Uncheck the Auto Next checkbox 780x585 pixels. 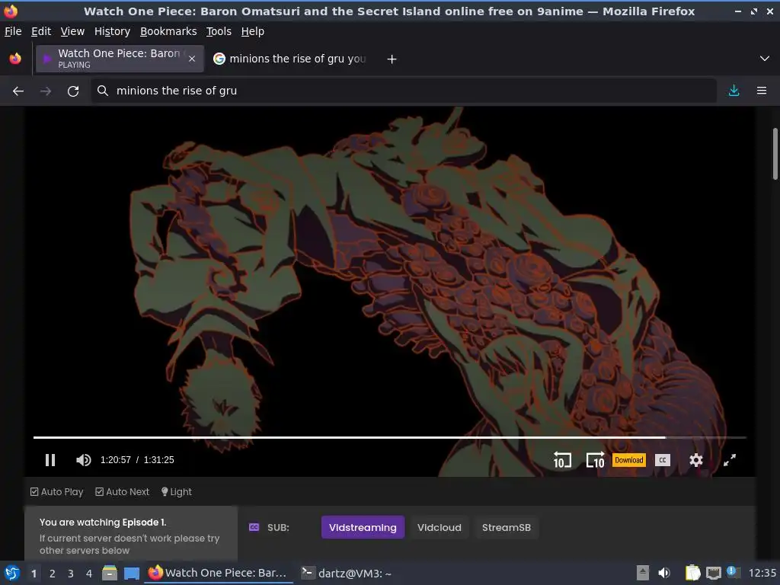pos(100,492)
